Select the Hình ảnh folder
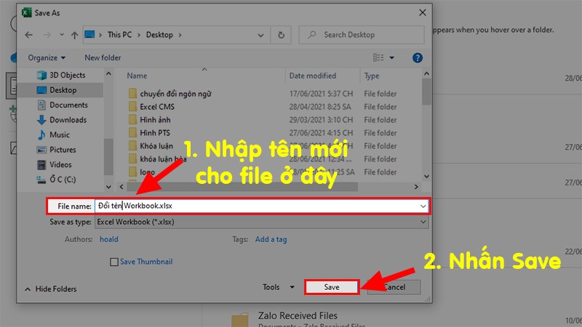The height and width of the screenshot is (327, 582). coord(155,120)
